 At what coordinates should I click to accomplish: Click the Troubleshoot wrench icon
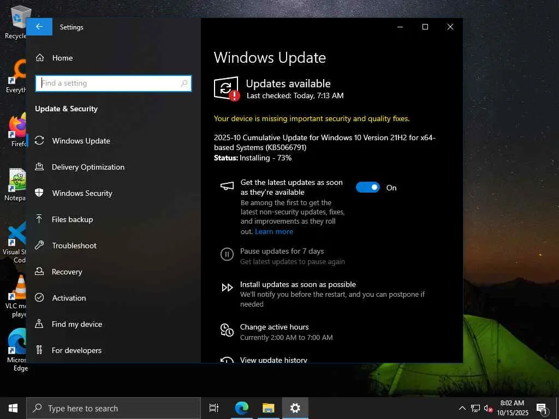pyautogui.click(x=39, y=245)
